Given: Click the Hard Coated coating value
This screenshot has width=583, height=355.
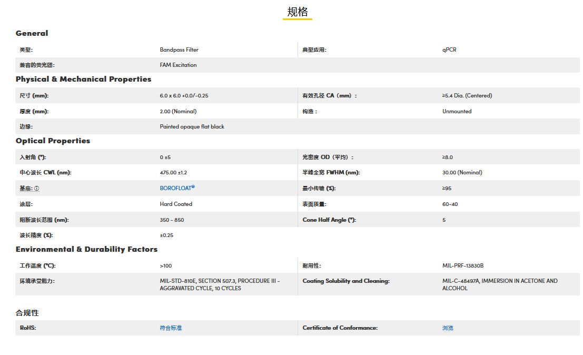Looking at the screenshot, I should (176, 204).
